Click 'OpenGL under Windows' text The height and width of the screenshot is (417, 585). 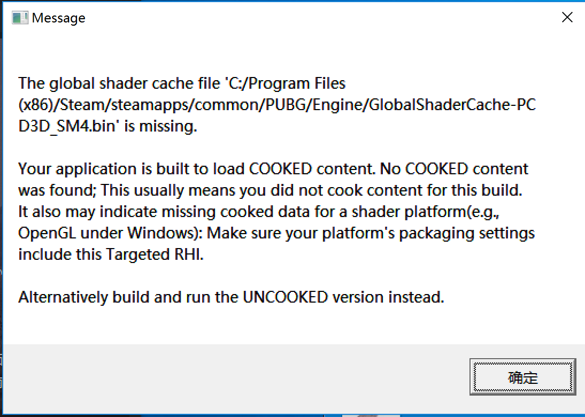[x=108, y=234]
